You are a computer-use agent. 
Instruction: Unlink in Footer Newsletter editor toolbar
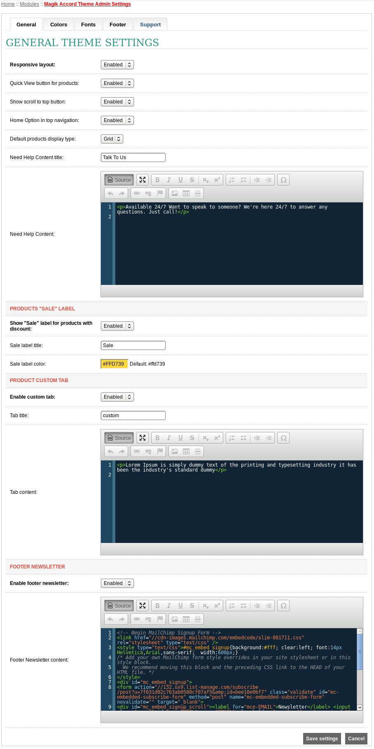[148, 619]
